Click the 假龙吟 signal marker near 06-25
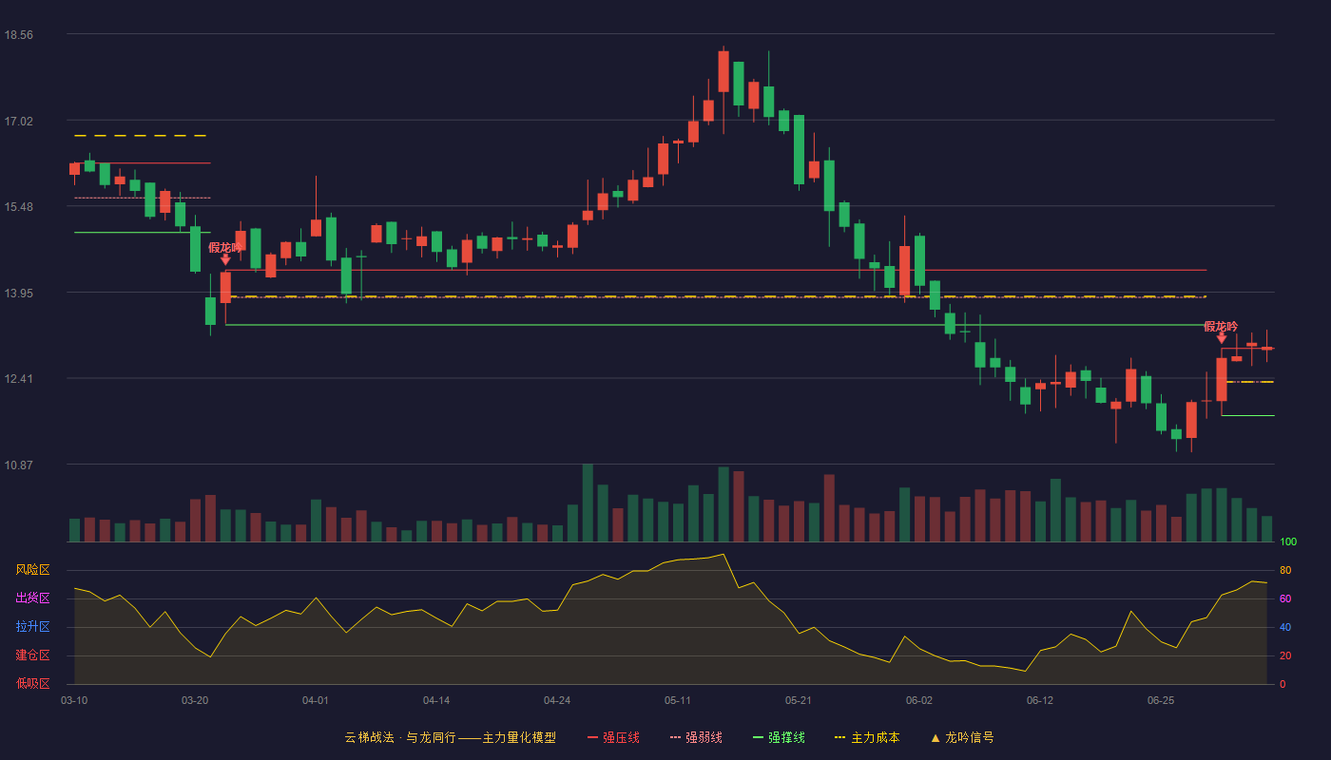The height and width of the screenshot is (760, 1331). 1221,331
